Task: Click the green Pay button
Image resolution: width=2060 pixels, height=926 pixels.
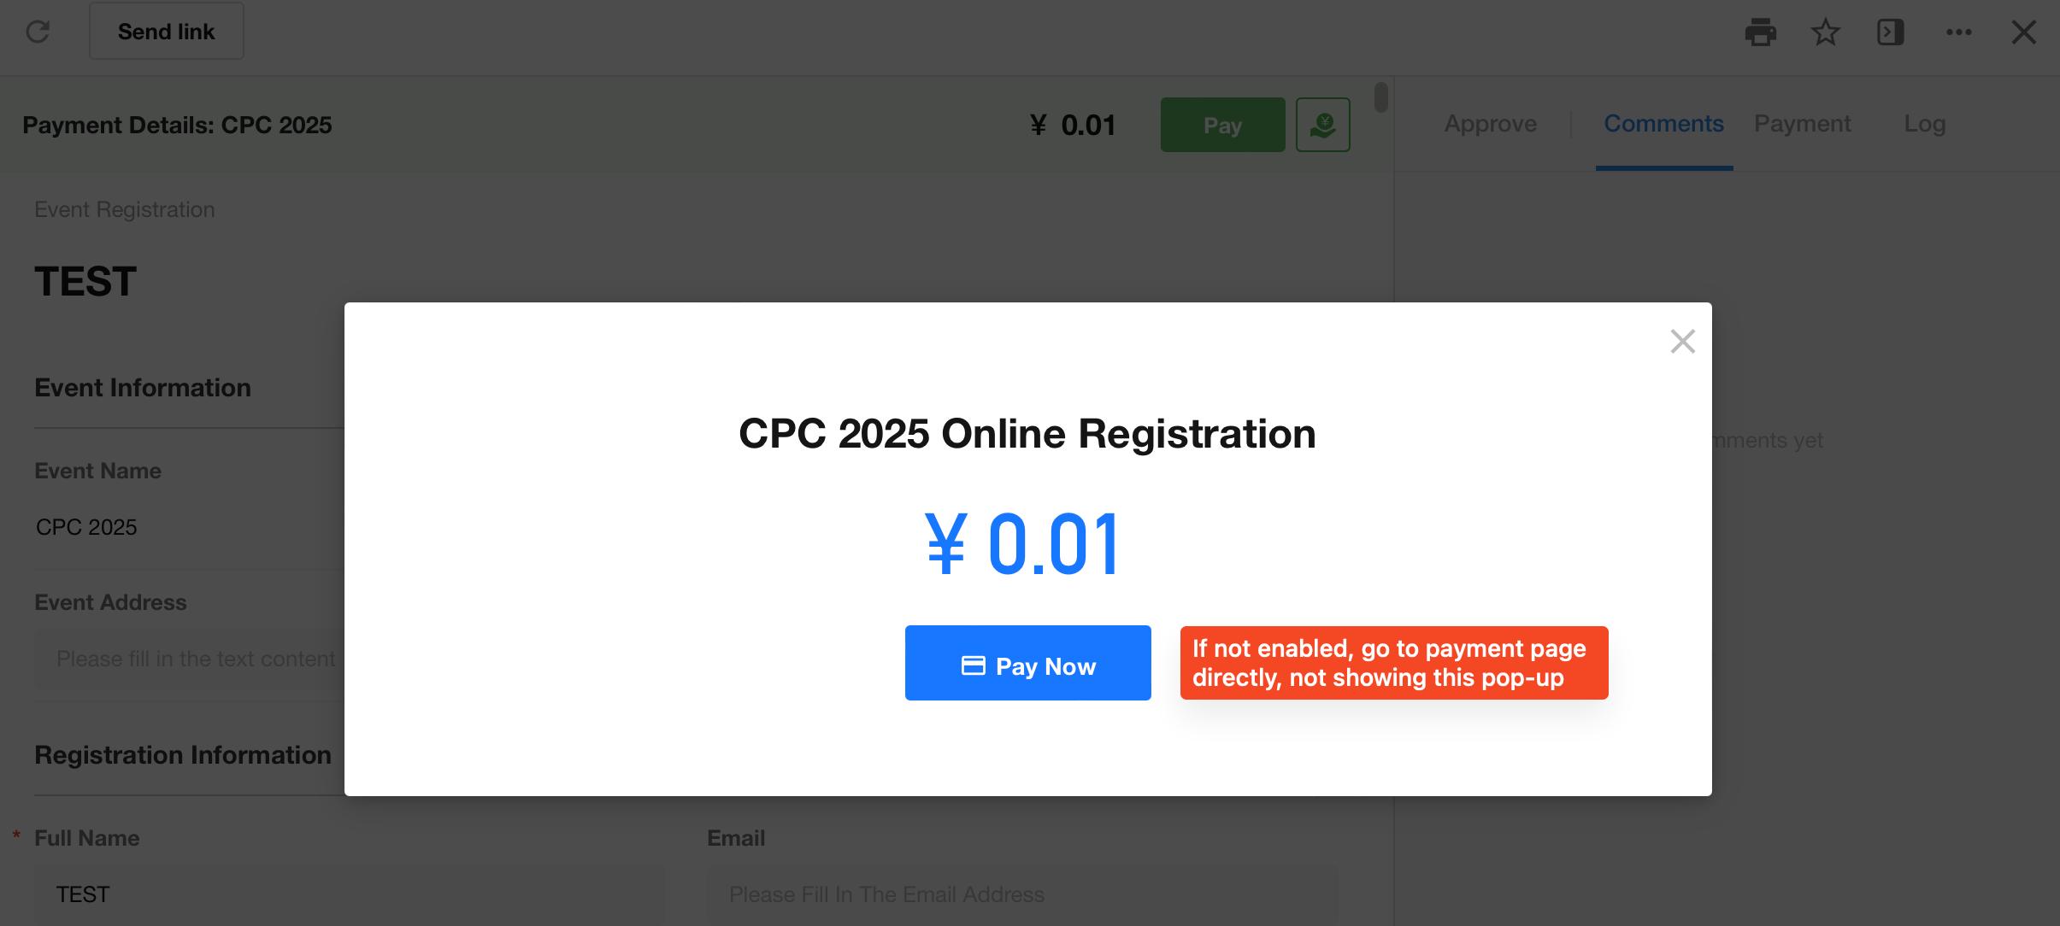Action: tap(1222, 125)
